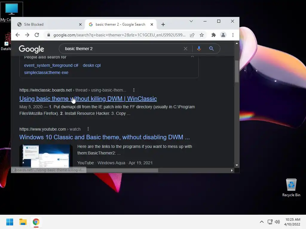Open the clock and date in the taskbar
Screen dimensions: 306x229
click(x=292, y=222)
